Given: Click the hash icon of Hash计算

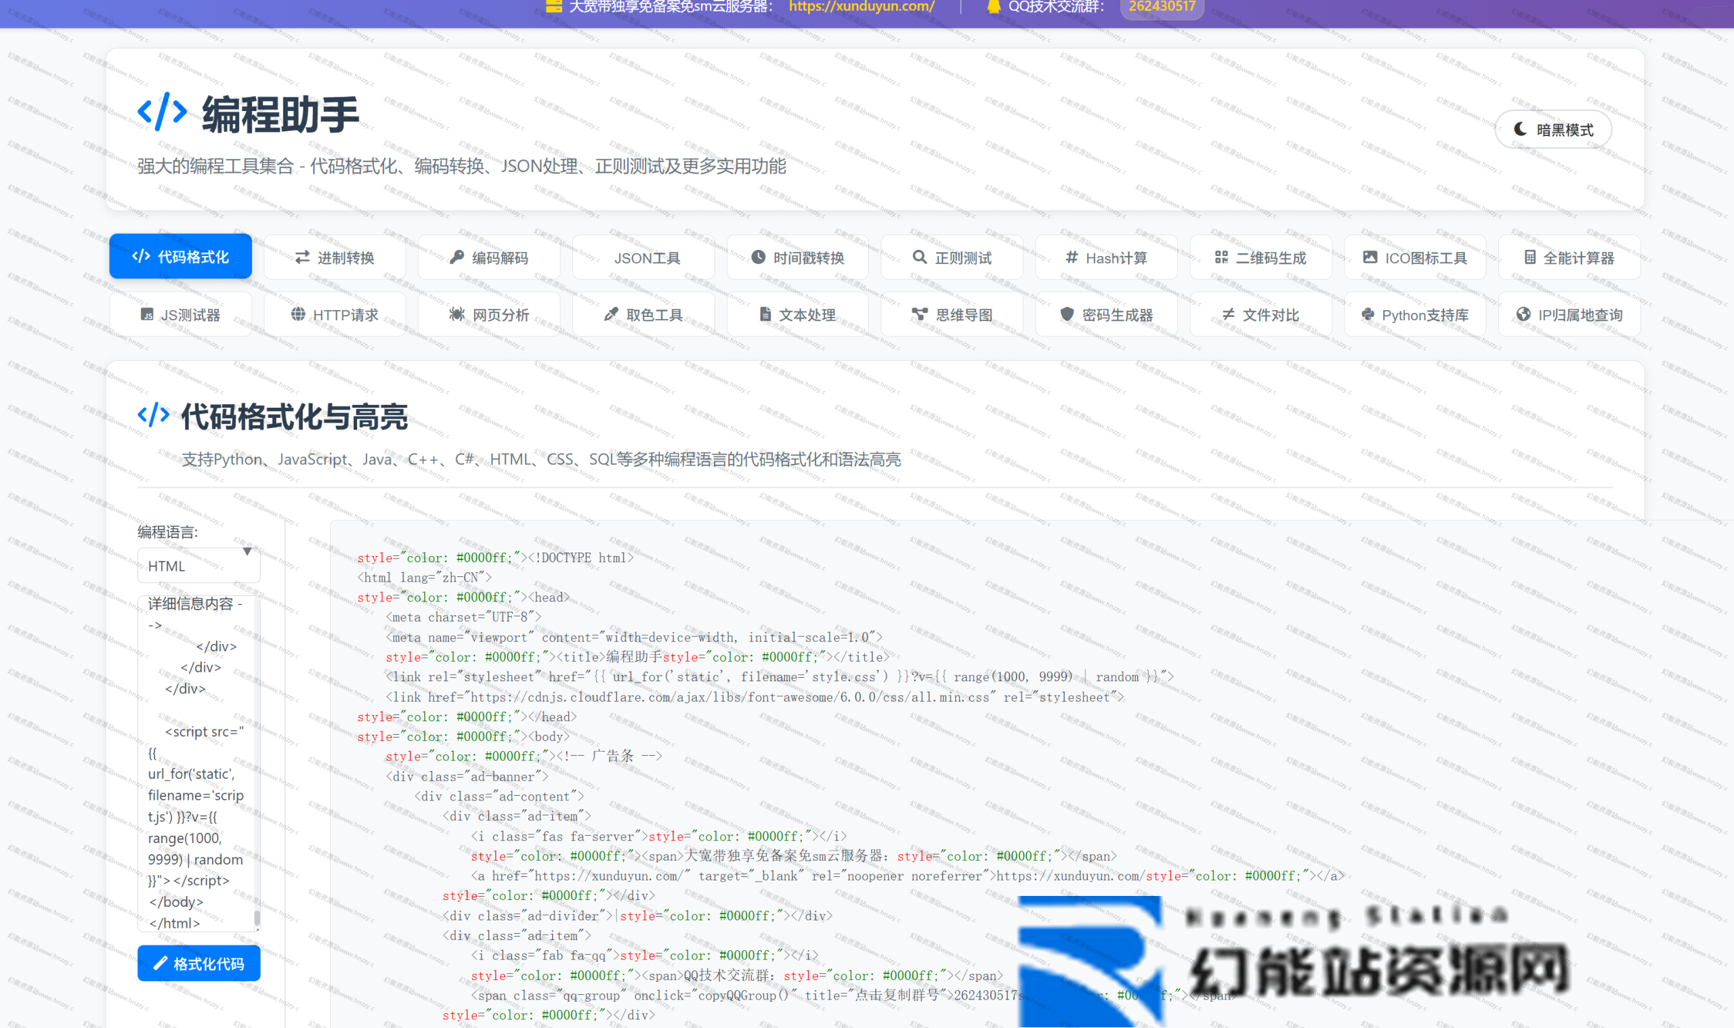Looking at the screenshot, I should (1071, 257).
